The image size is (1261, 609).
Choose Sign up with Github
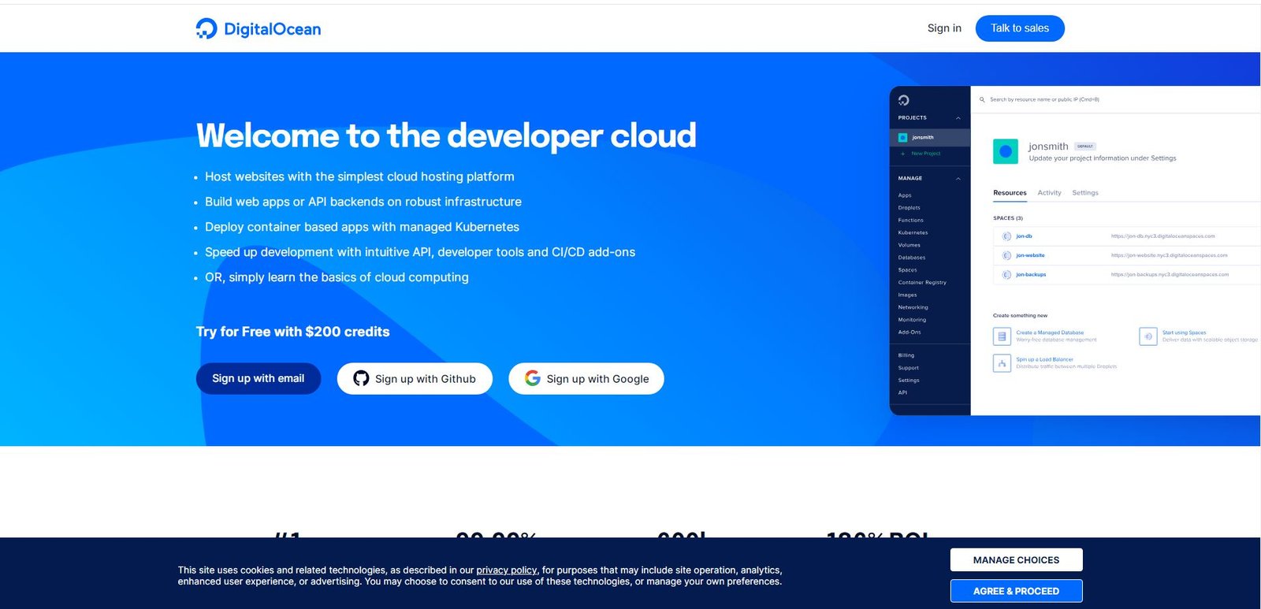(x=415, y=379)
